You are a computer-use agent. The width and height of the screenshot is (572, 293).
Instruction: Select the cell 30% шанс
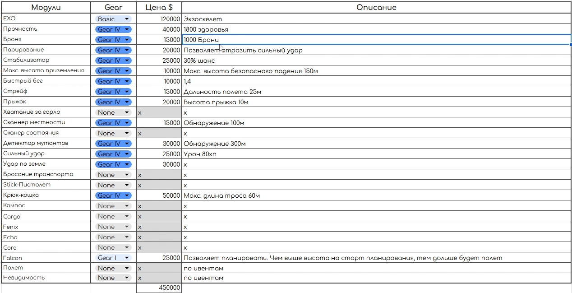(x=376, y=60)
